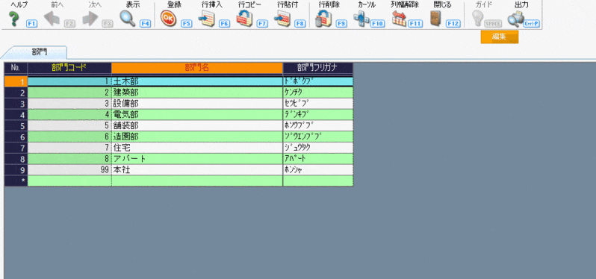The image size is (596, 279).
Task: Sort by 部門コード column header
Action: tap(69, 68)
